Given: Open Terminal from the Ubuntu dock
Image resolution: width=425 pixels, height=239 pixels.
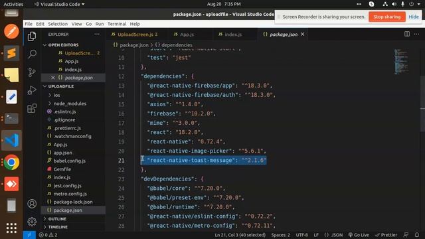Looking at the screenshot, I should (x=11, y=119).
